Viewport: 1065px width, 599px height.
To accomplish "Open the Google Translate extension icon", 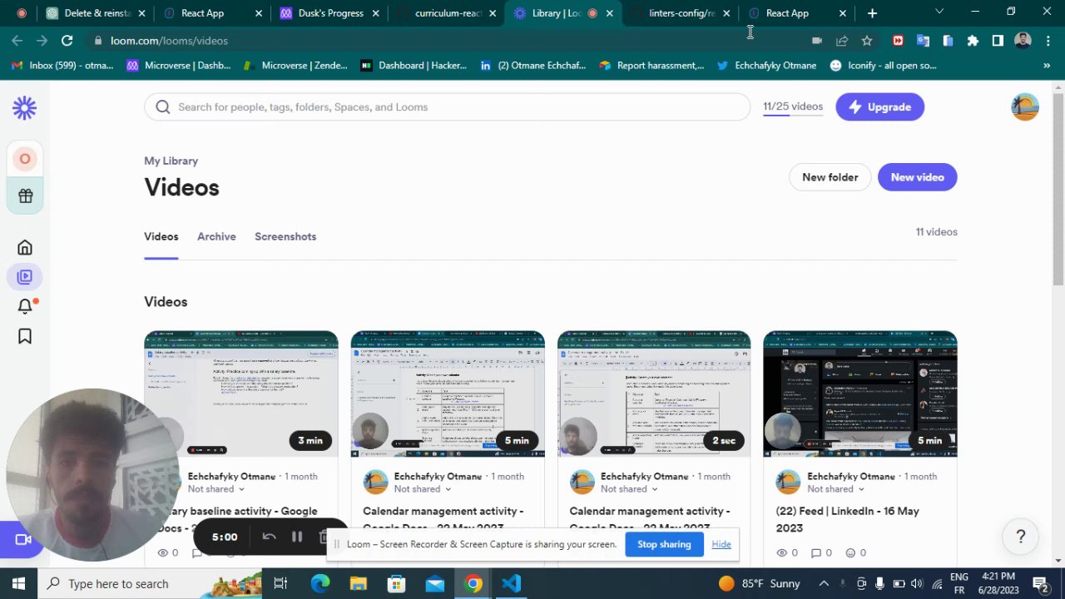I will [923, 40].
